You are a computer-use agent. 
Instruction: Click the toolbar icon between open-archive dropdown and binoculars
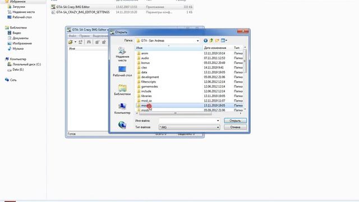pos(81,42)
